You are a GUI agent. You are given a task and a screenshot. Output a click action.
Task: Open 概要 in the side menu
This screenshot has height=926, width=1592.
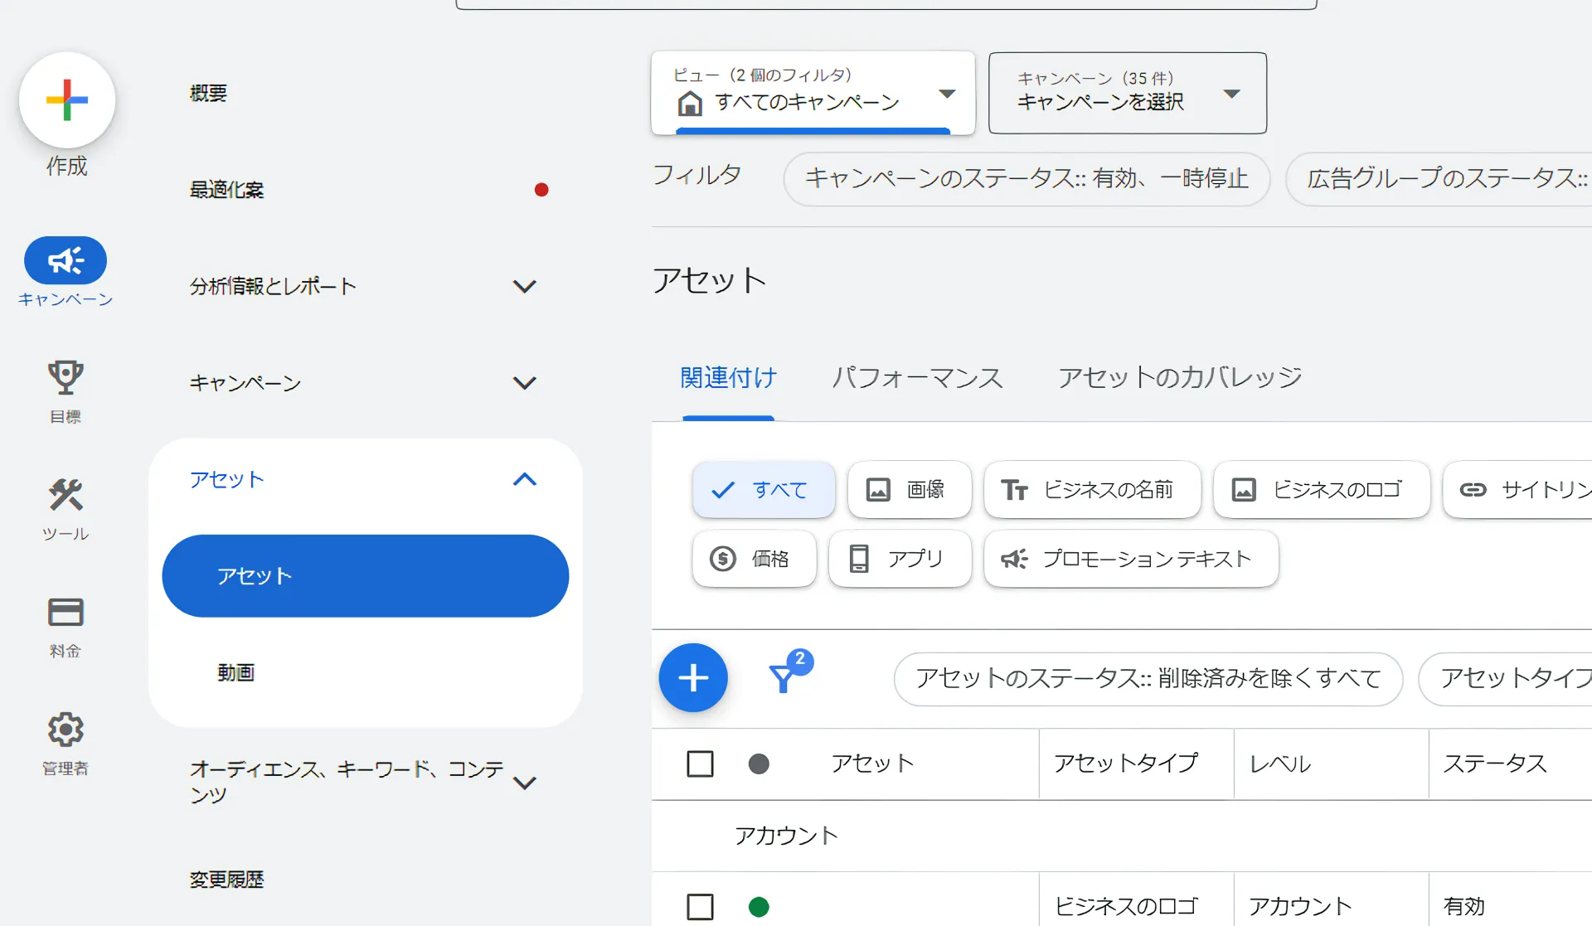point(208,94)
